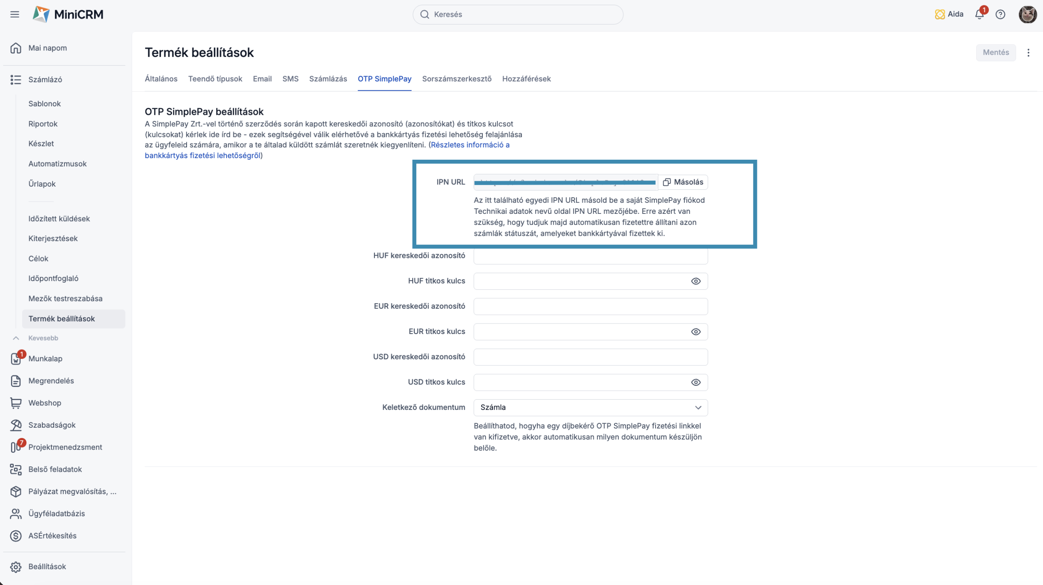
Task: Switch to the Email tab
Action: [x=262, y=79]
